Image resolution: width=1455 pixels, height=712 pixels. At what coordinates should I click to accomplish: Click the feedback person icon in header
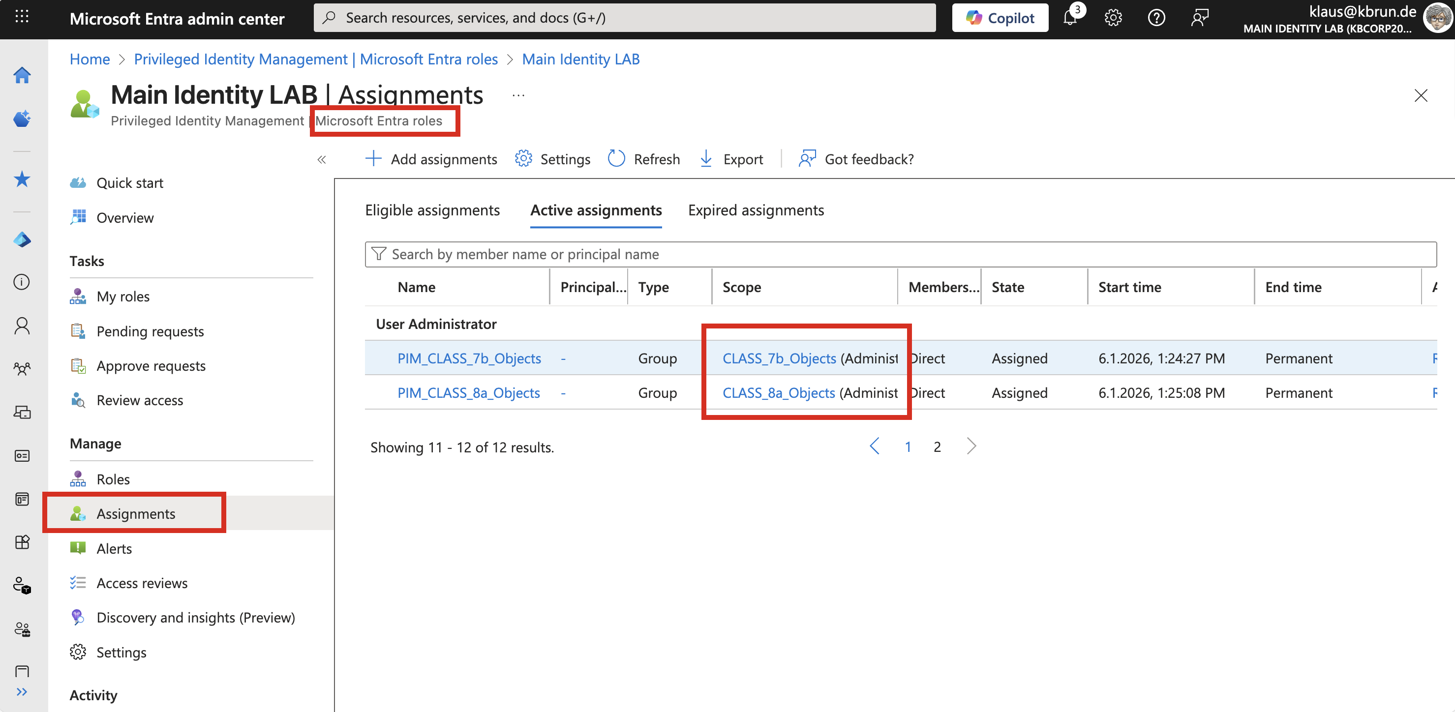pyautogui.click(x=1200, y=18)
